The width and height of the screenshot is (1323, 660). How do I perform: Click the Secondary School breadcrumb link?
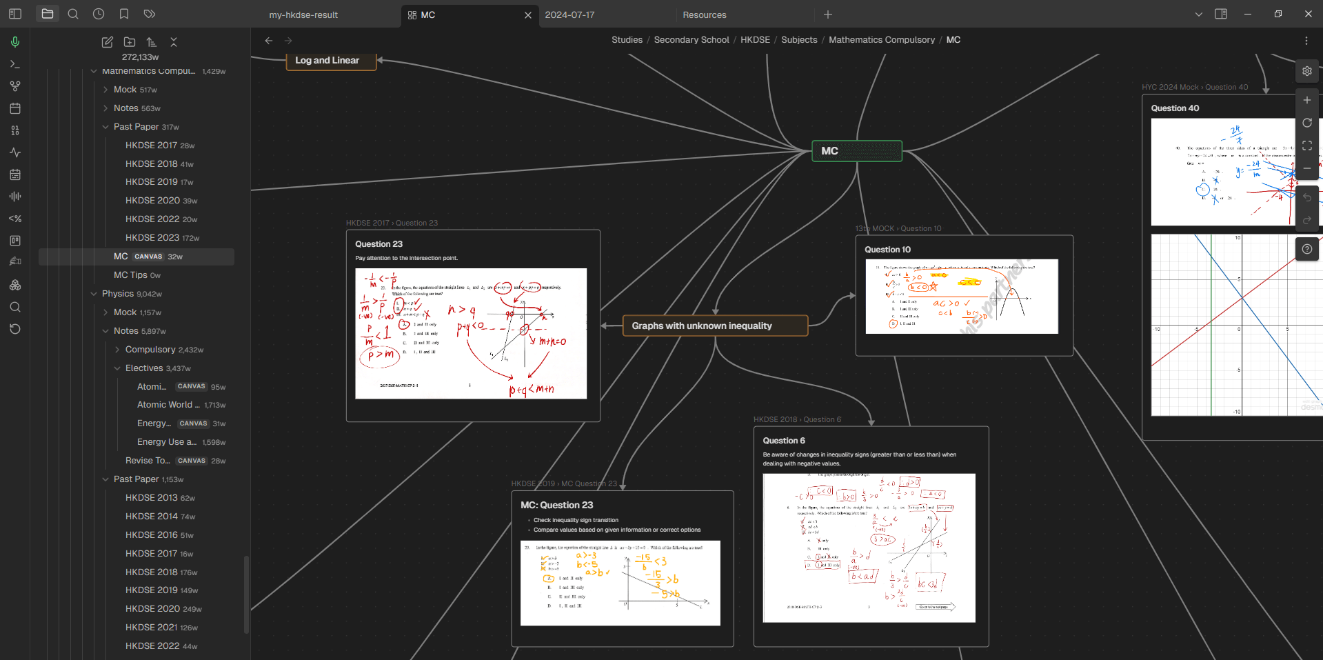pyautogui.click(x=691, y=40)
